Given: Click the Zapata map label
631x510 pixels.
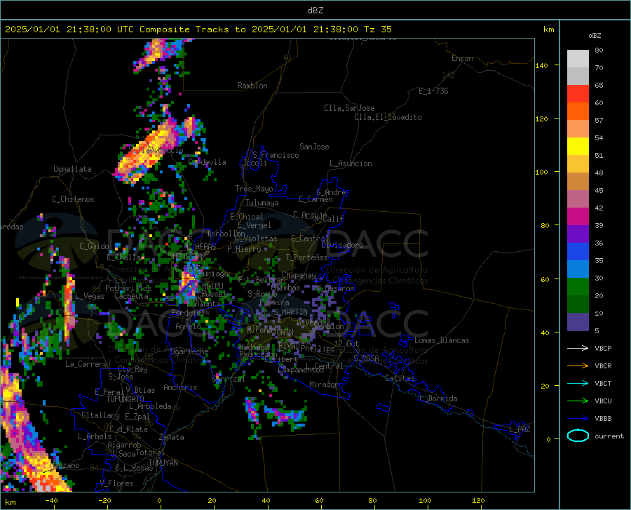Looking at the screenshot, I should point(172,437).
